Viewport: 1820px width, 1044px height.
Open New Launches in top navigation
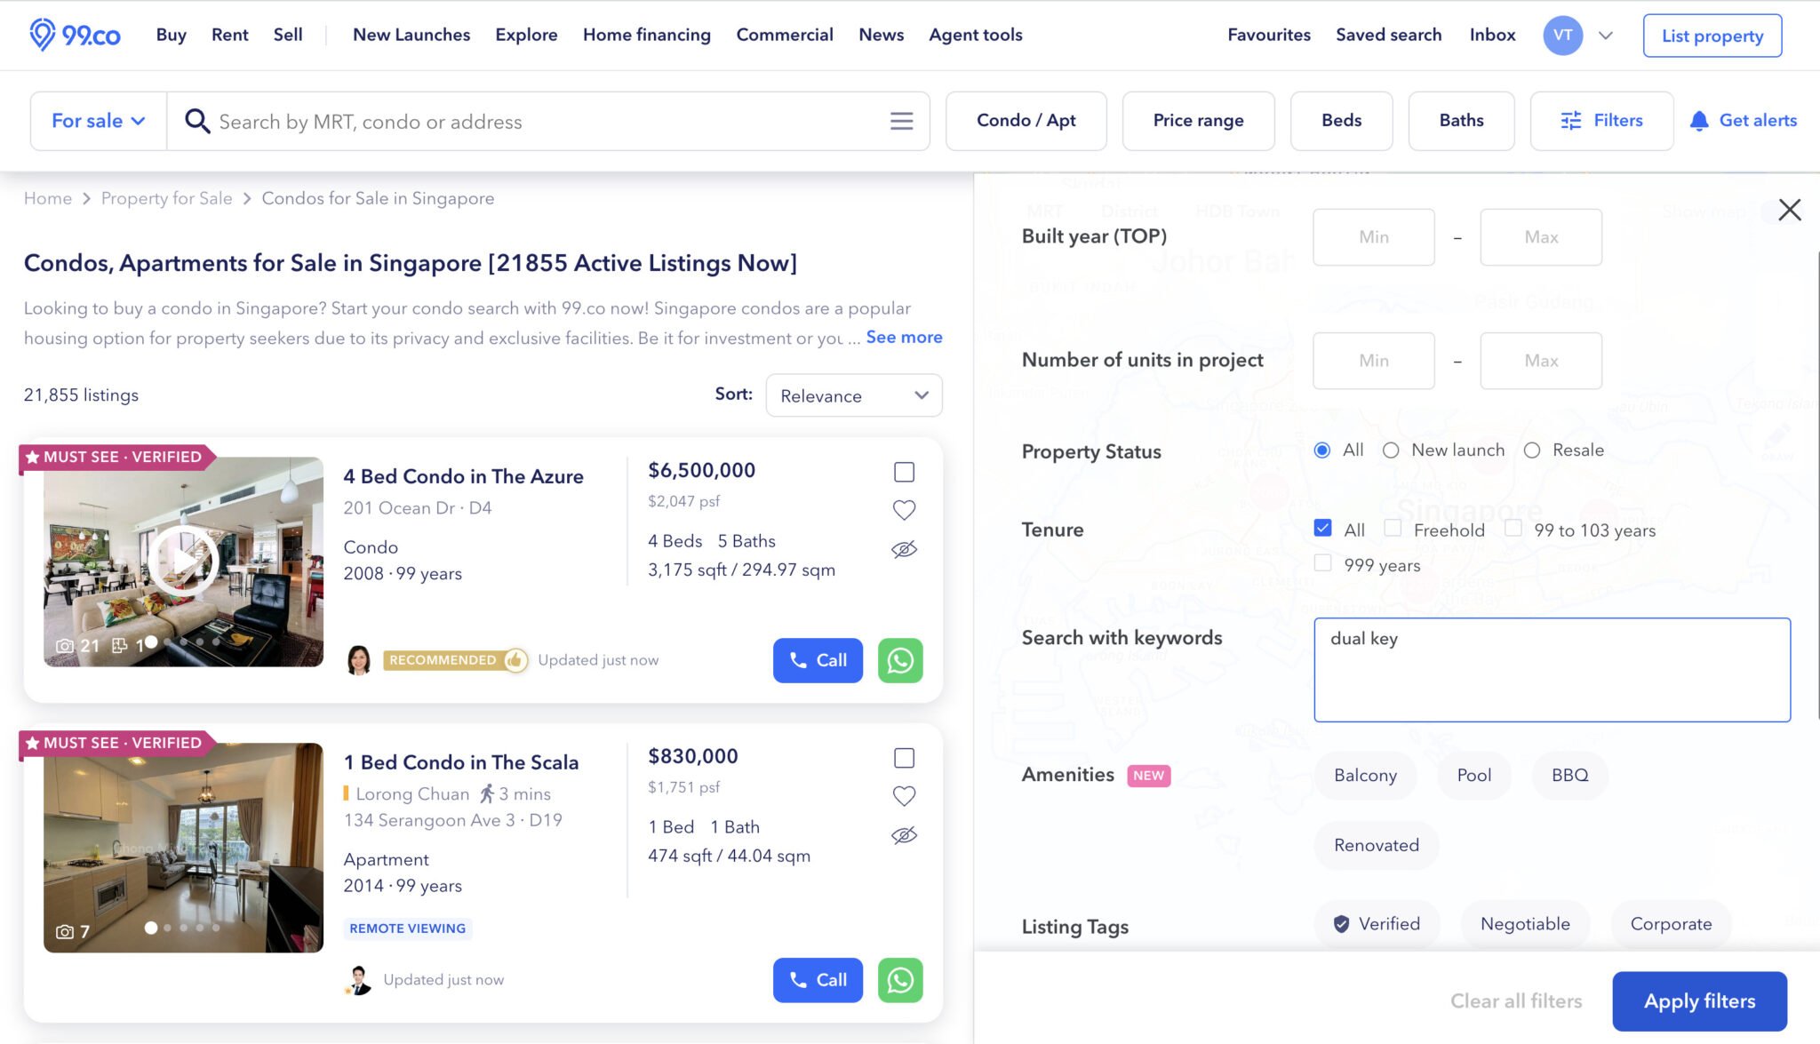411,35
